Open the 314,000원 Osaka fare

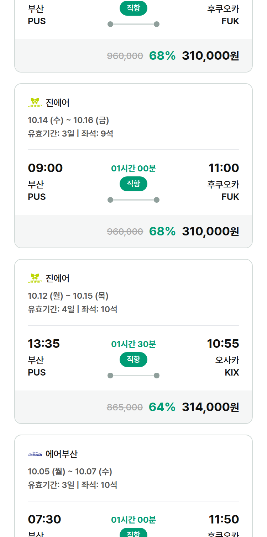pyautogui.click(x=210, y=407)
